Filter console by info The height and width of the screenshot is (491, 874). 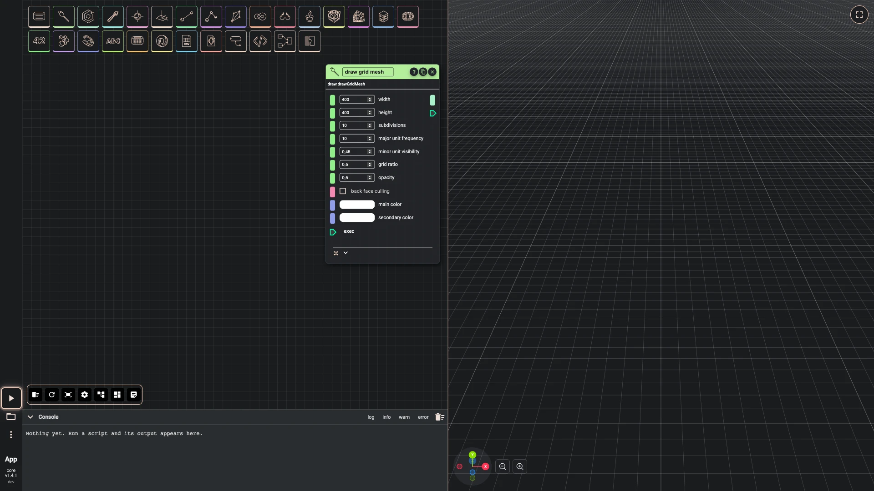click(386, 417)
